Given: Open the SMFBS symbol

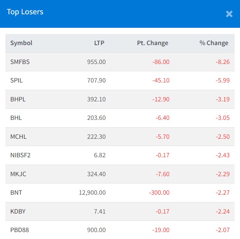Looking at the screenshot, I should pyautogui.click(x=20, y=62).
